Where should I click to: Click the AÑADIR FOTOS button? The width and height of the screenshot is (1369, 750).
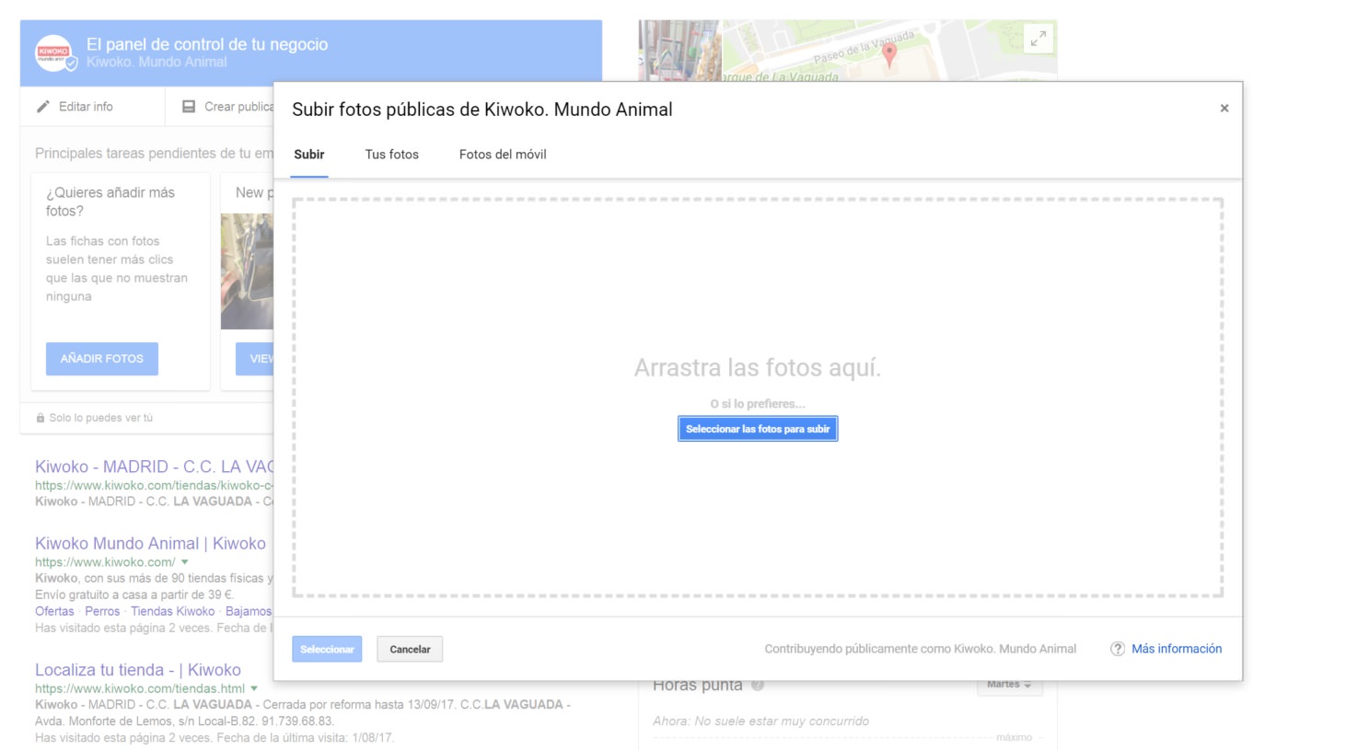(102, 359)
